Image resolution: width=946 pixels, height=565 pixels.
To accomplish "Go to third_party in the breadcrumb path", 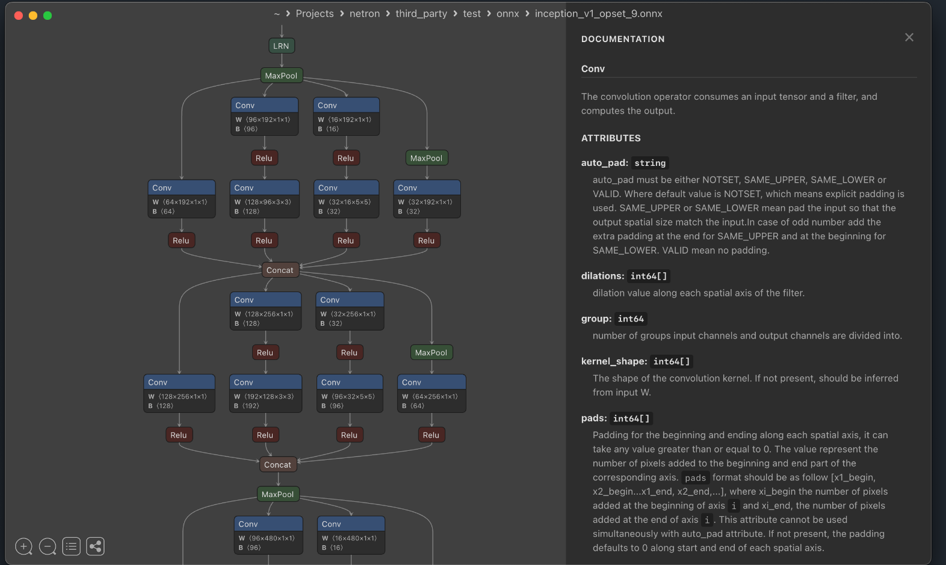I will point(421,14).
